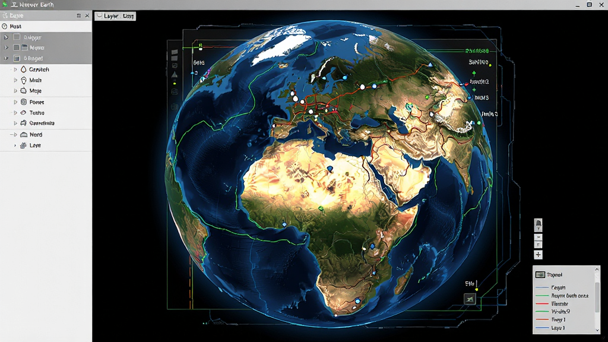608x342 pixels.
Task: Select the Poin item in the sidebar
Action: tap(46, 26)
